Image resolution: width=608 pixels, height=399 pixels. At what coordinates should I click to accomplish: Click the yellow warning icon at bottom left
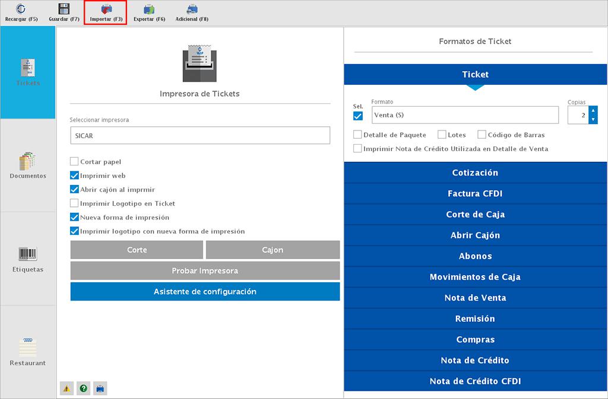click(66, 389)
